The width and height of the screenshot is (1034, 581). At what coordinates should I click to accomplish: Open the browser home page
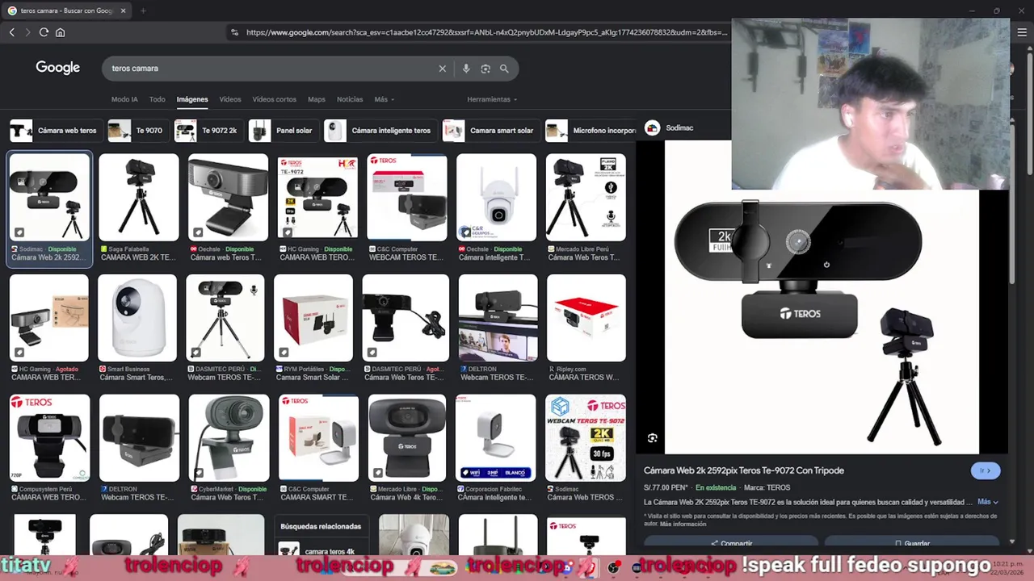(60, 32)
